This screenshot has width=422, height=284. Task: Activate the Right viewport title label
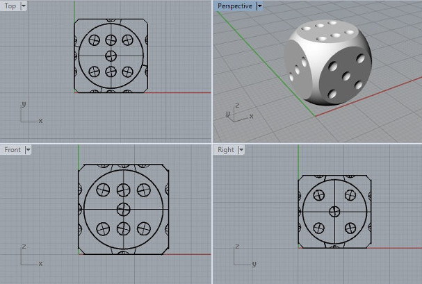tap(226, 150)
